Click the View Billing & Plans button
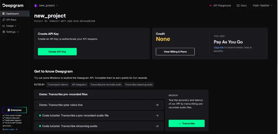The image size is (278, 134). coord(175,52)
